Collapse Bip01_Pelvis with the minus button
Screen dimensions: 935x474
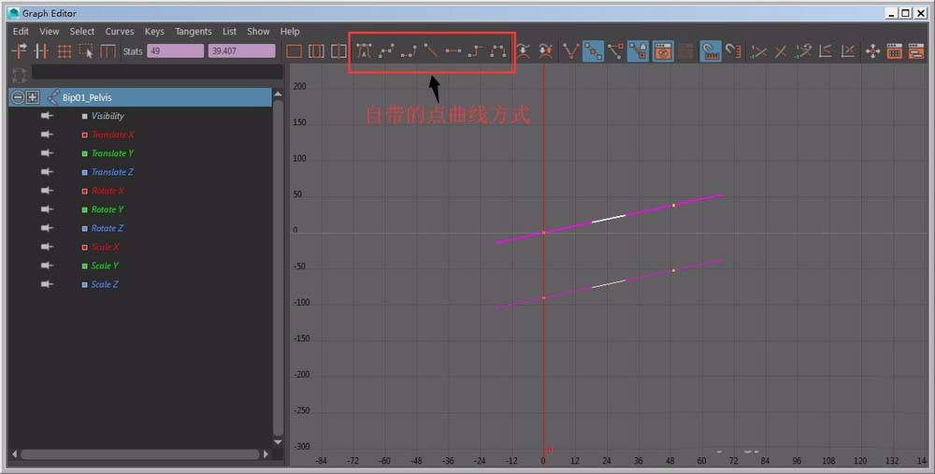click(x=18, y=97)
